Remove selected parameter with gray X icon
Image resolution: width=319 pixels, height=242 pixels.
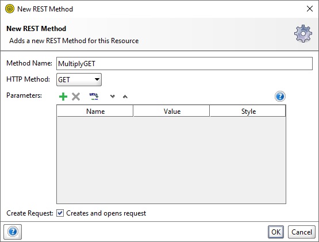click(x=76, y=97)
